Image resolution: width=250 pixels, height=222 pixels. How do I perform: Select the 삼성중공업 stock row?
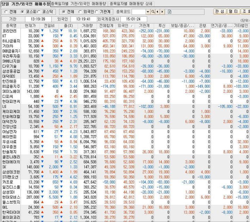click(x=125, y=71)
